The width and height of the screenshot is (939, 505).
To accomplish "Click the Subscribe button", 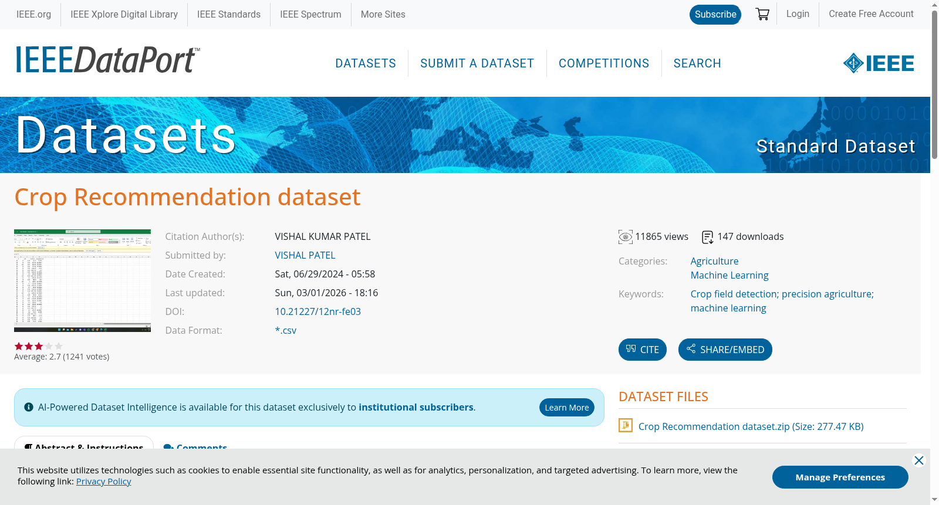I will [x=715, y=15].
